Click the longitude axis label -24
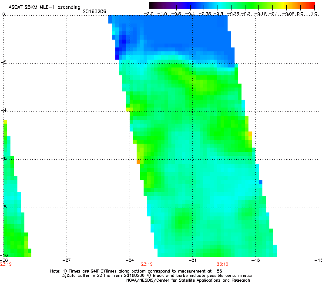Image resolution: width=322 pixels, height=283 pixels. click(x=130, y=260)
